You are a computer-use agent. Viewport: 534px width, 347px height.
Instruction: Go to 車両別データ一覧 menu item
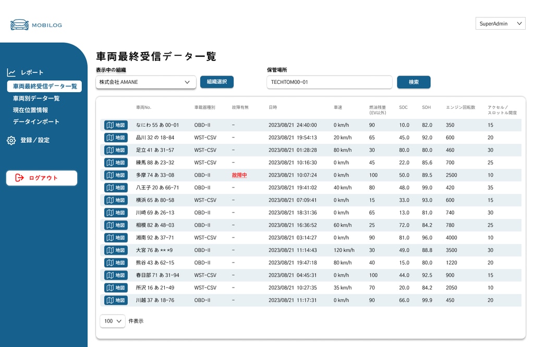tap(36, 98)
